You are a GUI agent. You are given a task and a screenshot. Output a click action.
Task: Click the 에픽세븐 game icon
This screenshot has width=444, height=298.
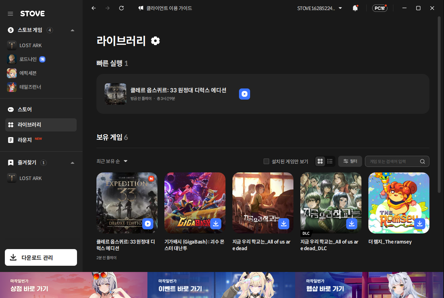point(12,73)
